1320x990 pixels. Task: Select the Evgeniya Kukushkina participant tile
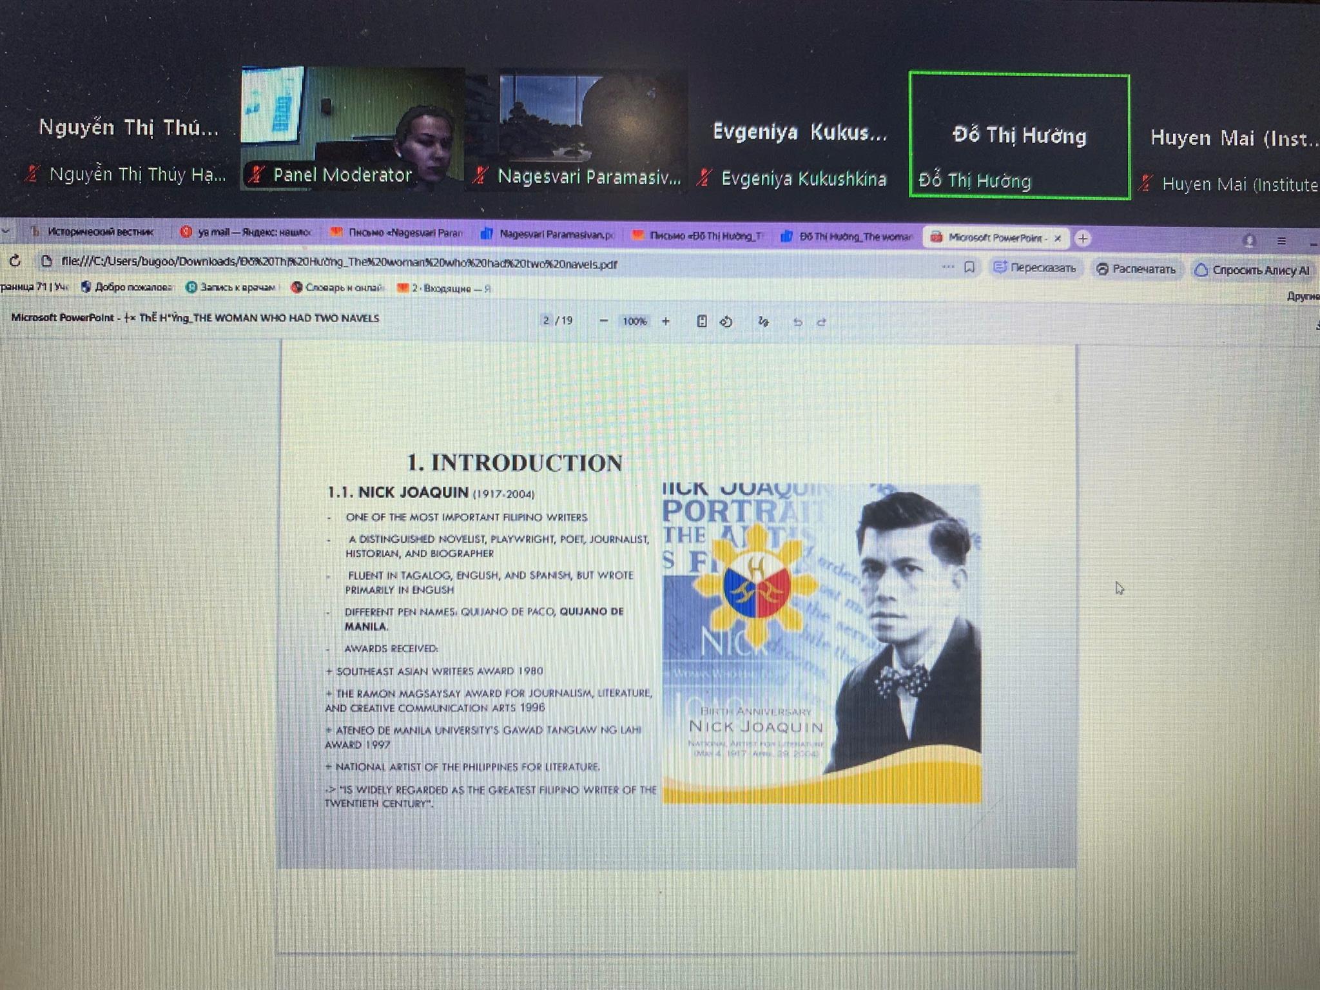[798, 133]
